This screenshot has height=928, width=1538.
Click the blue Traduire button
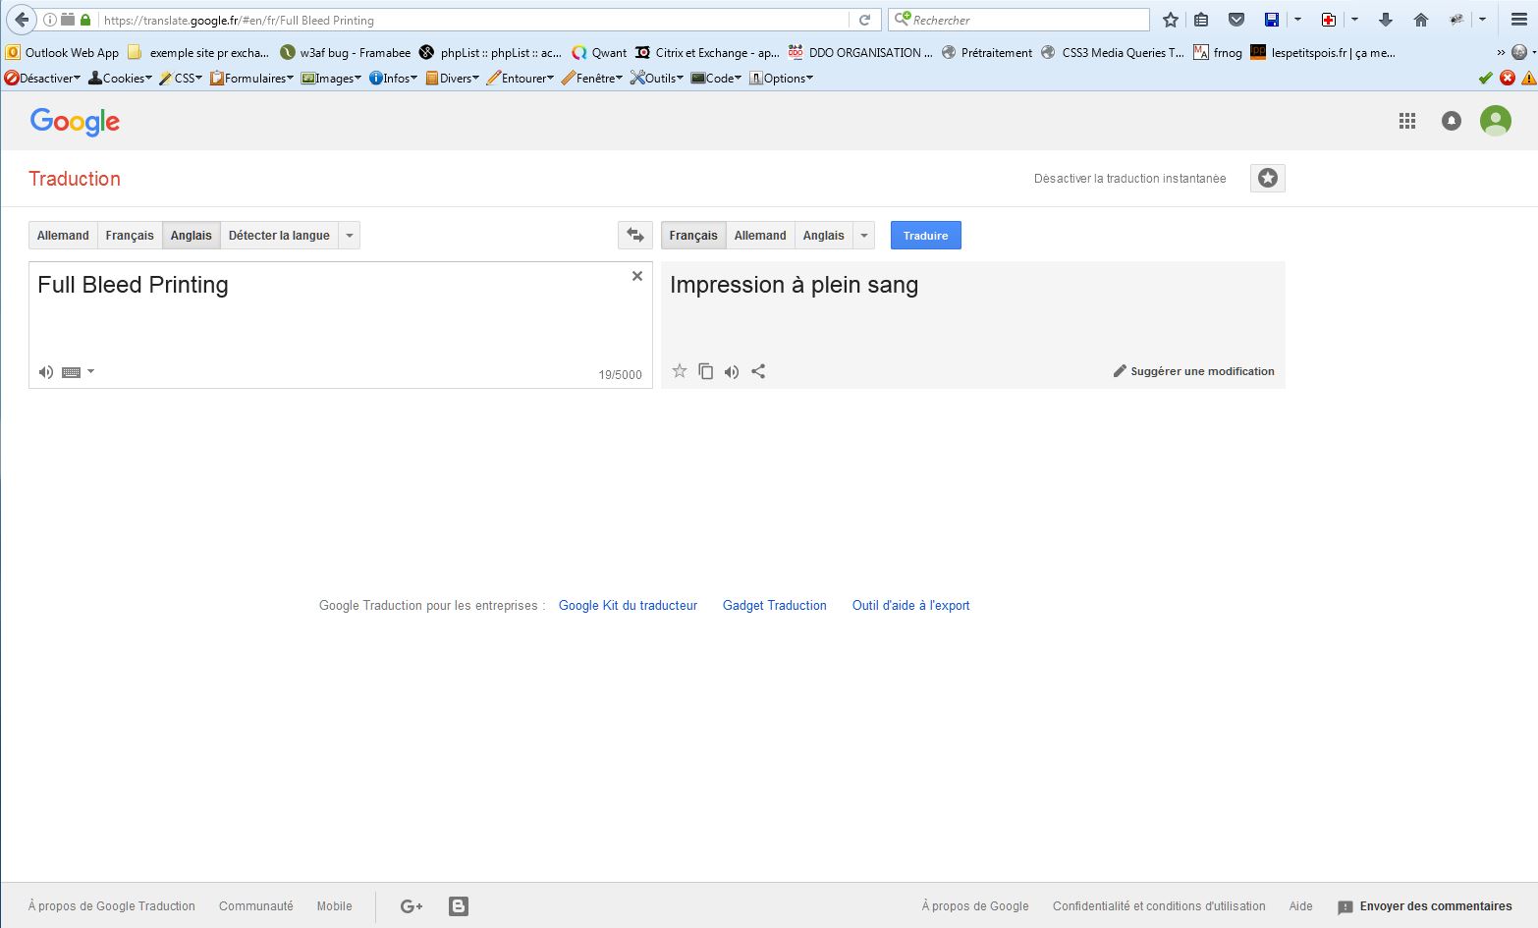(925, 236)
